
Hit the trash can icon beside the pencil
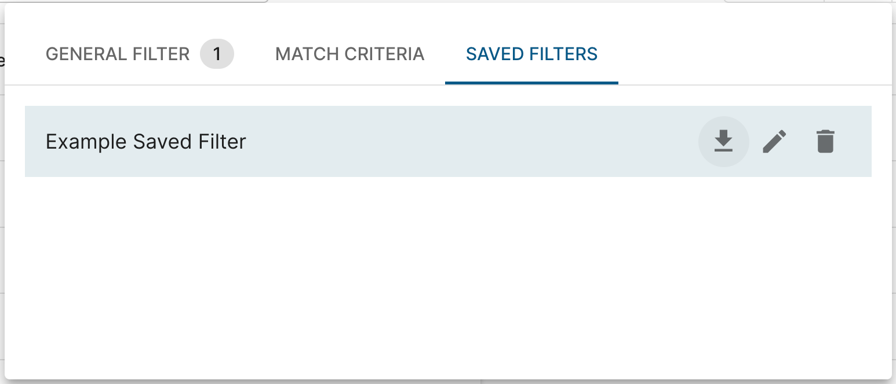[x=825, y=141]
